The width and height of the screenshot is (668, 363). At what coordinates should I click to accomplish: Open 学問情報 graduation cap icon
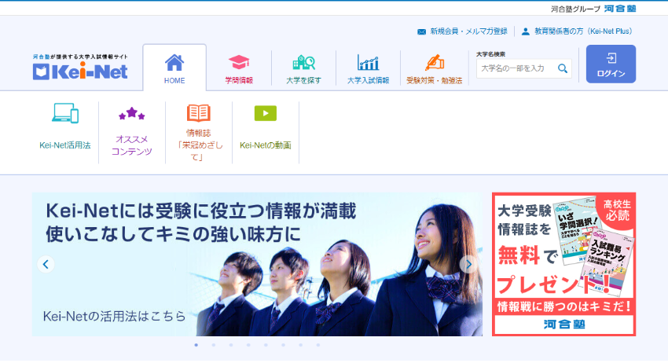(239, 62)
